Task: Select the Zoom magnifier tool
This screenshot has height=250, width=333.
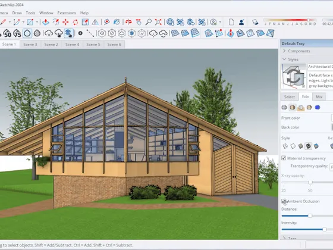Action: click(x=148, y=22)
